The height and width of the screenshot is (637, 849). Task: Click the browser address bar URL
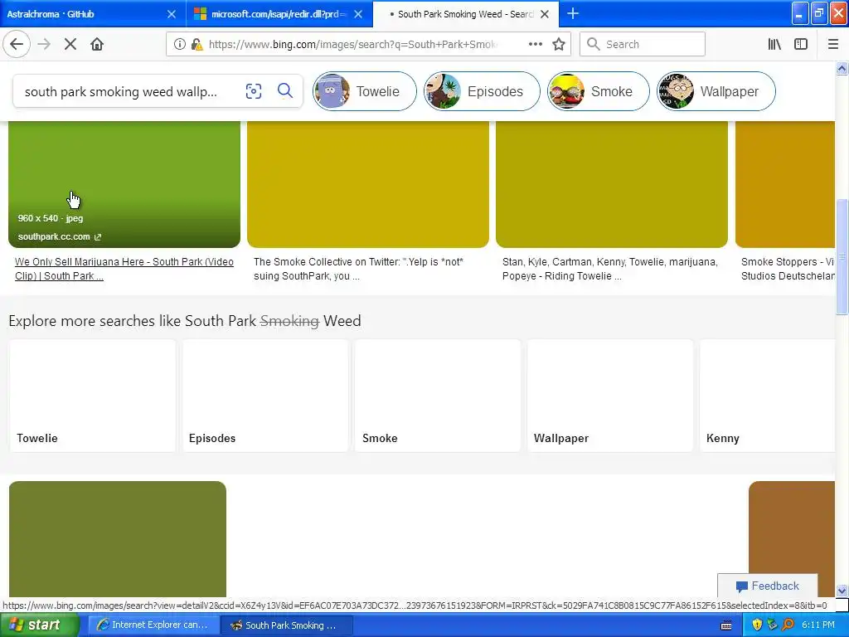pos(353,45)
